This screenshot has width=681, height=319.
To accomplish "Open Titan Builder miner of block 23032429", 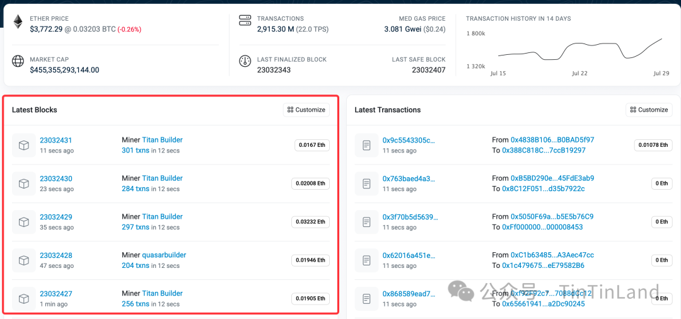I will [x=163, y=216].
